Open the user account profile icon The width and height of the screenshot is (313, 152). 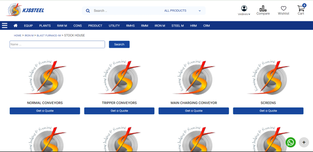[244, 8]
